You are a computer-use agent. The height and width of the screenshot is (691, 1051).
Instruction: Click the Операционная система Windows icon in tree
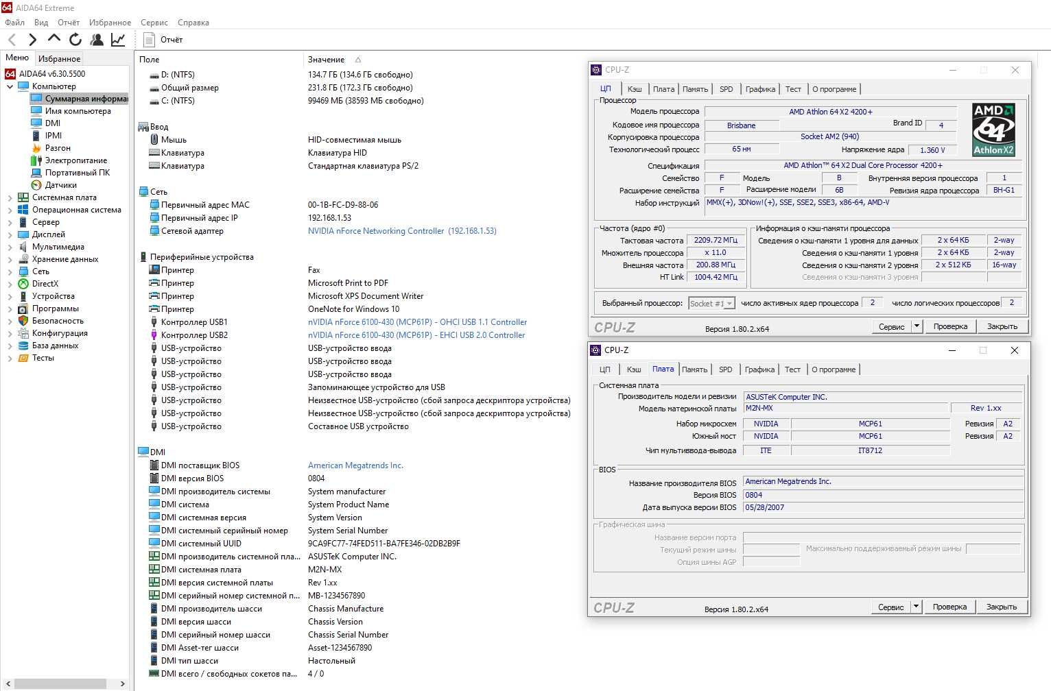click(x=23, y=210)
